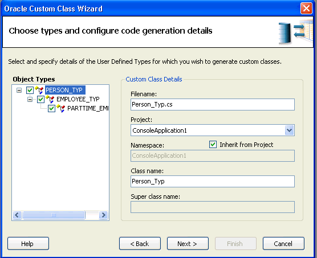The width and height of the screenshot is (317, 258).
Task: Click the Object Types scroll right arrow
Action: (104, 215)
